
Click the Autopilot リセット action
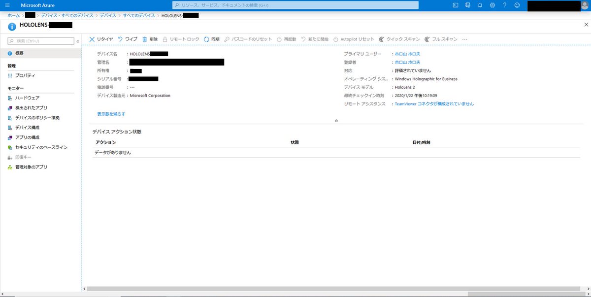tap(354, 39)
